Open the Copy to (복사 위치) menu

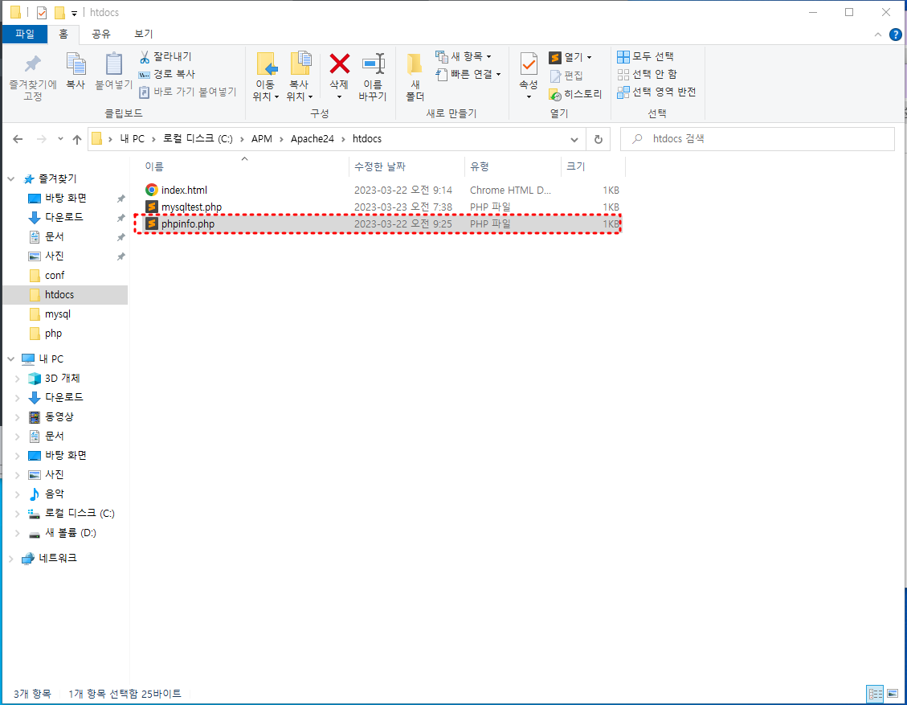300,77
